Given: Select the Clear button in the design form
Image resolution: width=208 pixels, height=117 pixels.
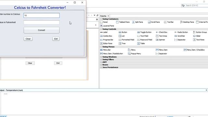Looking at the screenshot, I should pyautogui.click(x=30, y=63).
